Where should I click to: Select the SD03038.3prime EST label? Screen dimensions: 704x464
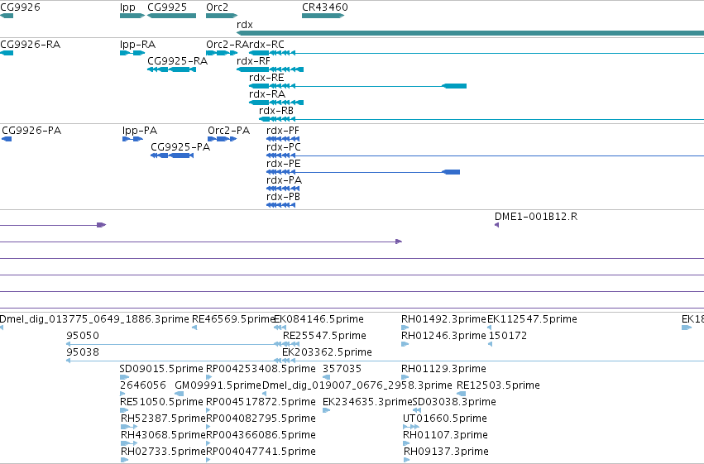click(x=454, y=402)
